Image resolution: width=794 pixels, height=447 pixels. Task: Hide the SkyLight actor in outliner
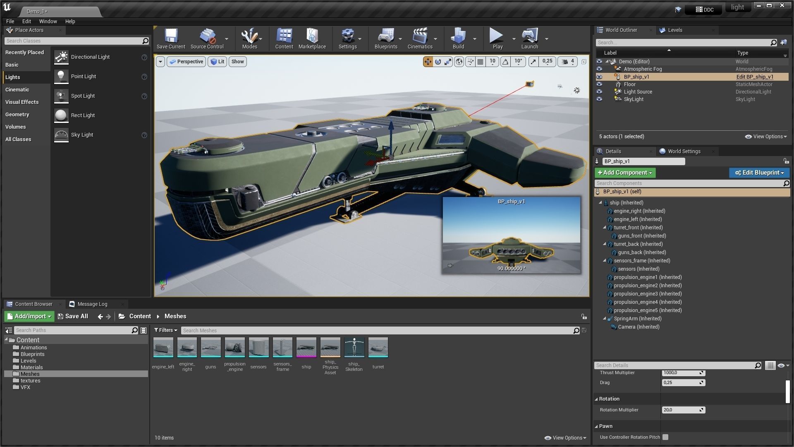pos(599,99)
